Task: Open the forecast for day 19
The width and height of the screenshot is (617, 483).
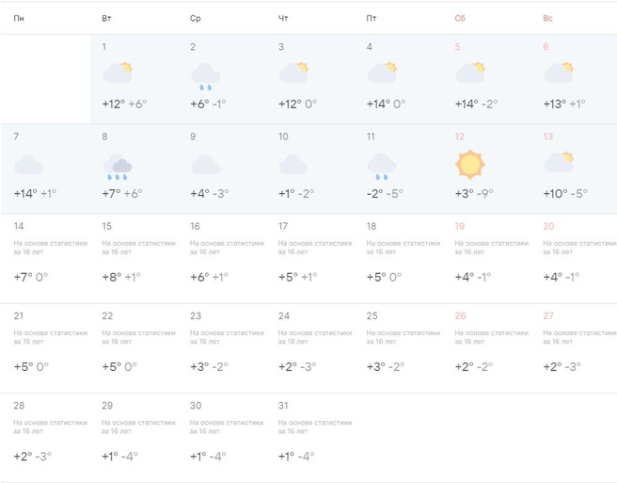Action: point(485,256)
